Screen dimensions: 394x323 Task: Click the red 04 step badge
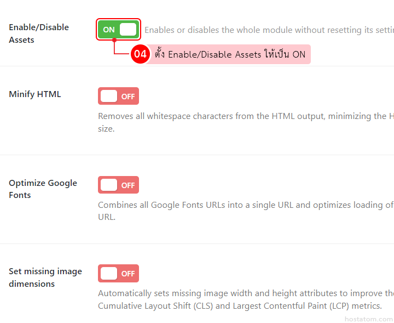(x=140, y=54)
